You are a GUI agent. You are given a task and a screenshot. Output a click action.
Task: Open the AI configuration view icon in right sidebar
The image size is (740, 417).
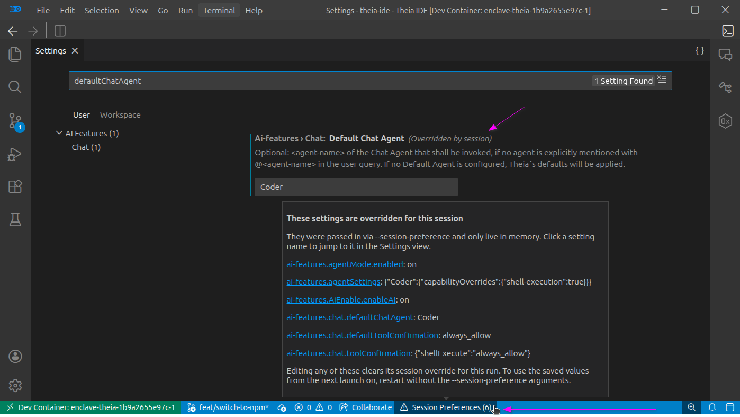pyautogui.click(x=725, y=87)
